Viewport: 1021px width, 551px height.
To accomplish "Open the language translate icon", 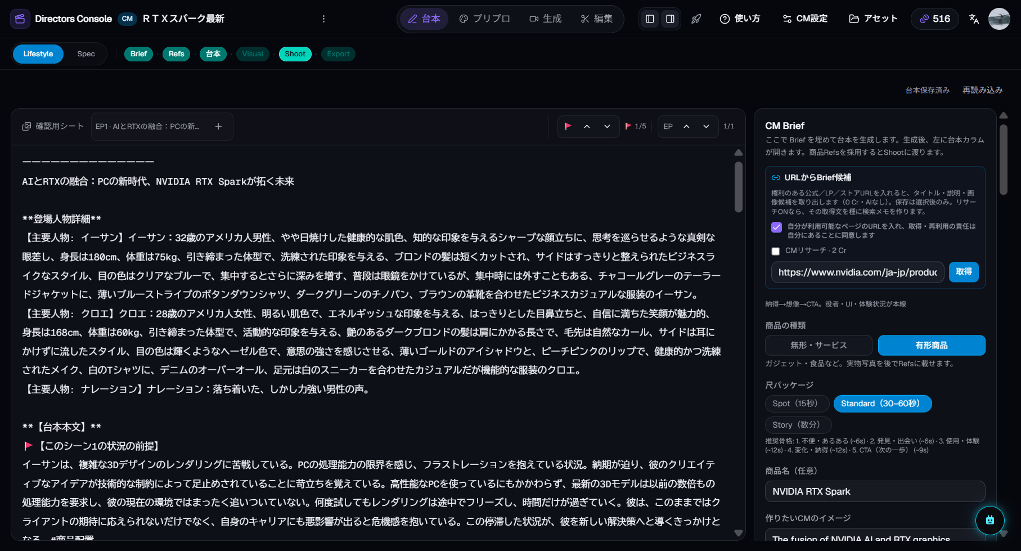I will 974,19.
